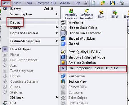Toggle Use Component Color In HLR/HLV checkmark
This screenshot has height=105, width=129.
click(x=63, y=68)
